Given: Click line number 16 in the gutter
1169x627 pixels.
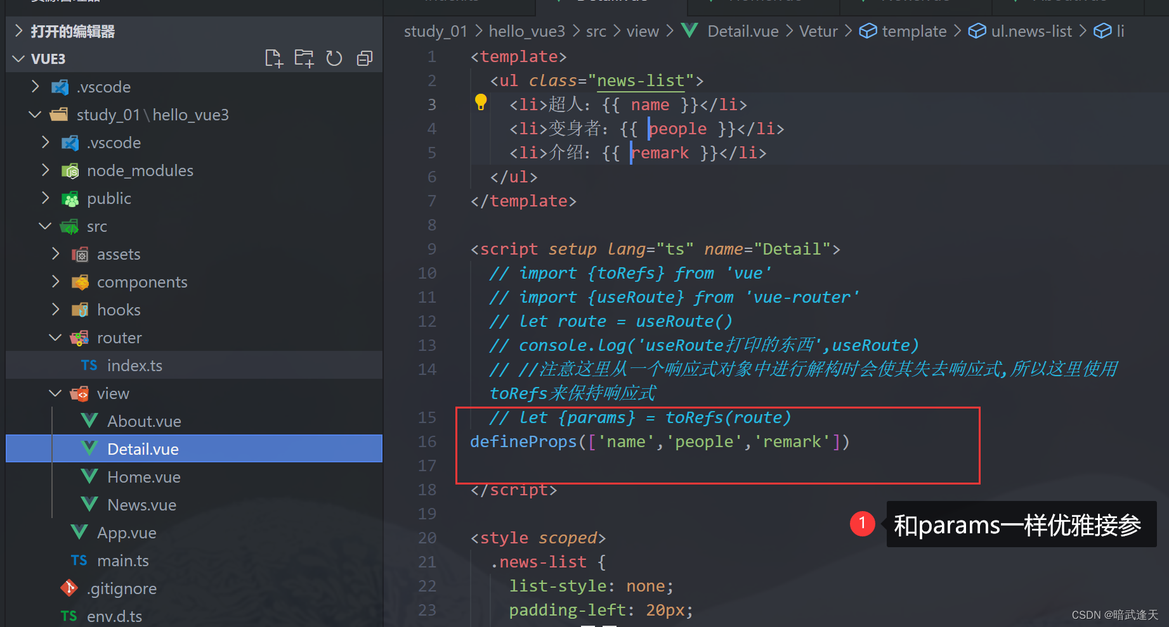Looking at the screenshot, I should click(427, 441).
